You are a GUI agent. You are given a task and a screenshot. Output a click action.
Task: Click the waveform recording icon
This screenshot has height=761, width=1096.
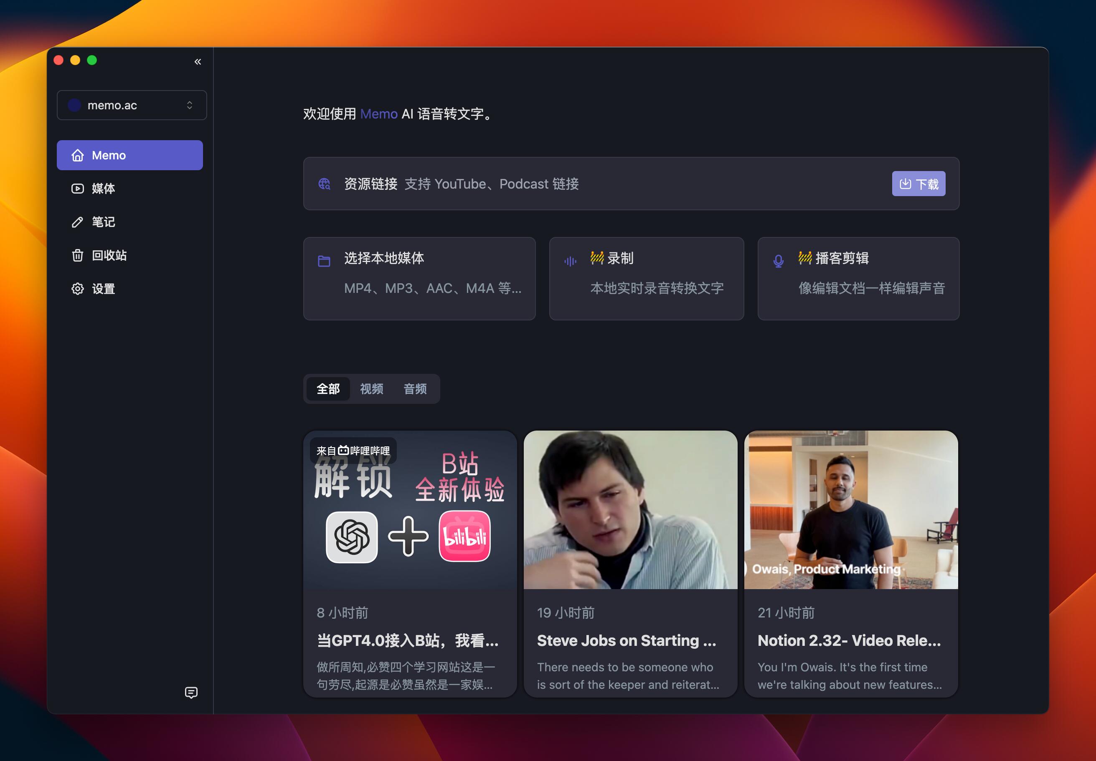coord(570,261)
